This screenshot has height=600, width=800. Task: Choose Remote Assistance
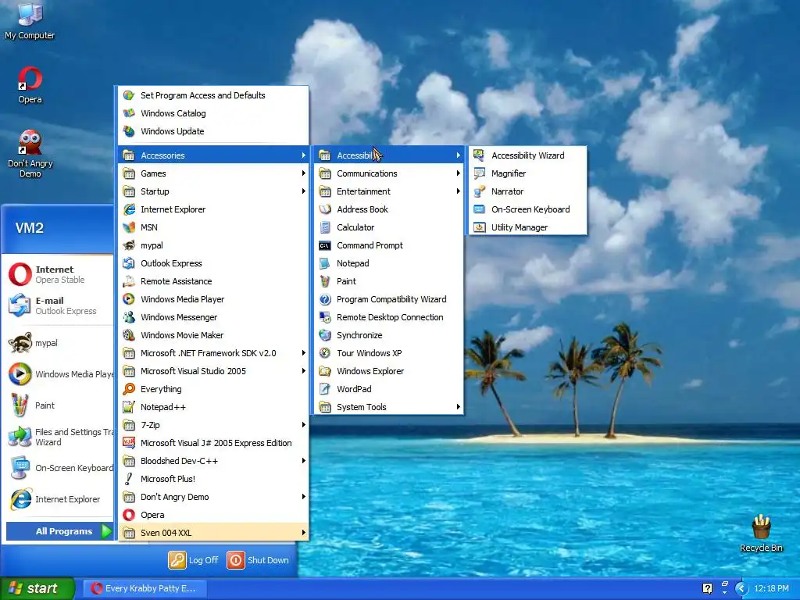[213, 281]
